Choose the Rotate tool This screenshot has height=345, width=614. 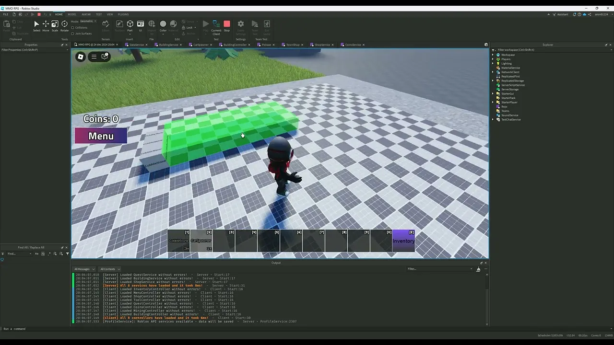[64, 26]
